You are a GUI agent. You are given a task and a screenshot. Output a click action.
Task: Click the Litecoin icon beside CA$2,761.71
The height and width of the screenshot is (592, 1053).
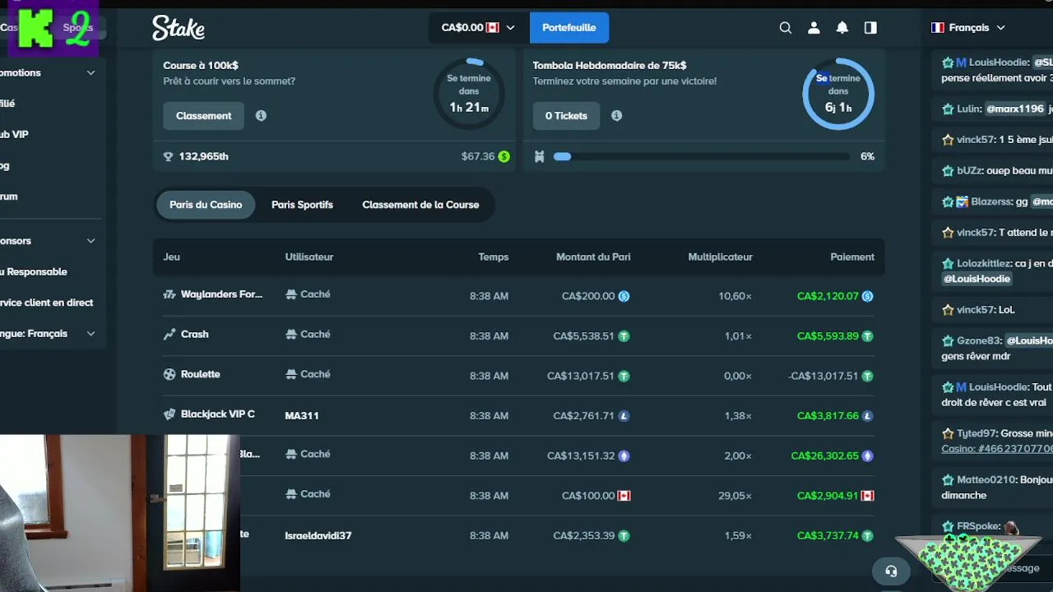(x=624, y=416)
